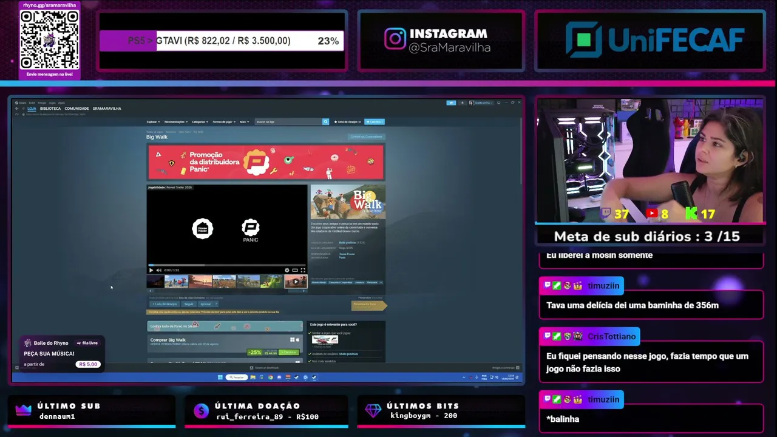
Task: Click the Seguir button
Action: click(189, 304)
